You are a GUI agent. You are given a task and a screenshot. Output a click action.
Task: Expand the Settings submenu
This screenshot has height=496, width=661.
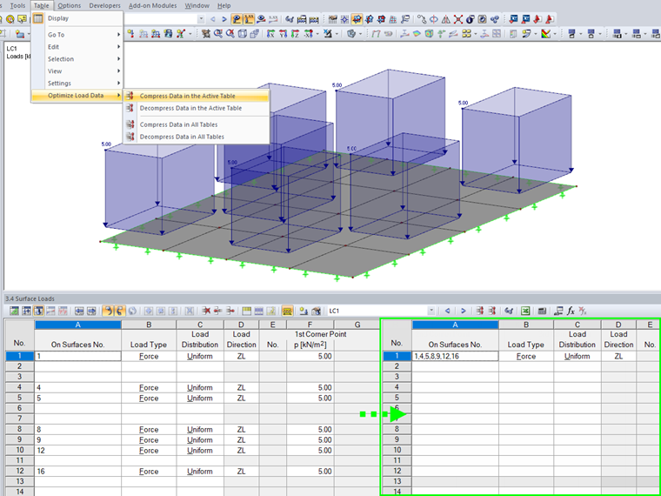77,83
